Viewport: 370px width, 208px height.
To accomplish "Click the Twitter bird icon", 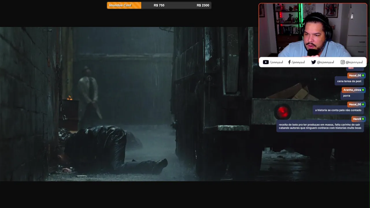I will 313,62.
